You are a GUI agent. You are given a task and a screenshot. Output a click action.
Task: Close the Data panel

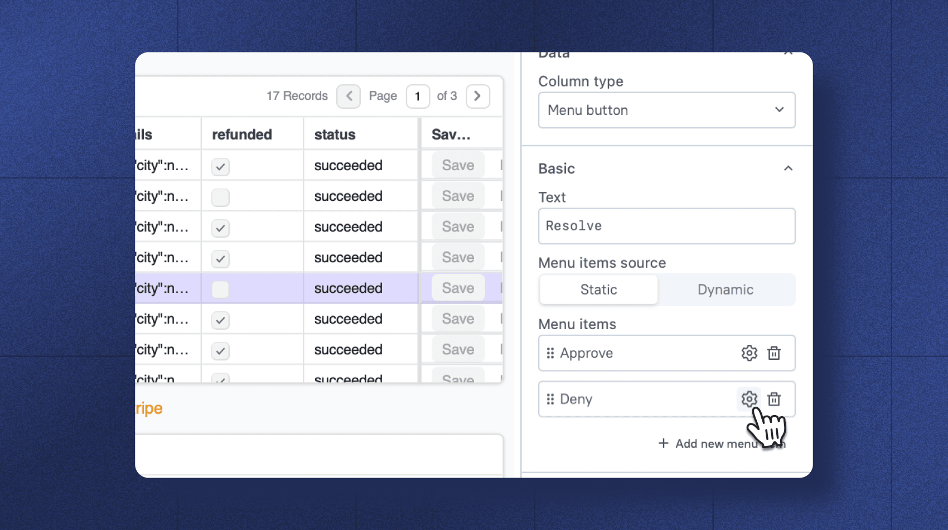point(788,53)
